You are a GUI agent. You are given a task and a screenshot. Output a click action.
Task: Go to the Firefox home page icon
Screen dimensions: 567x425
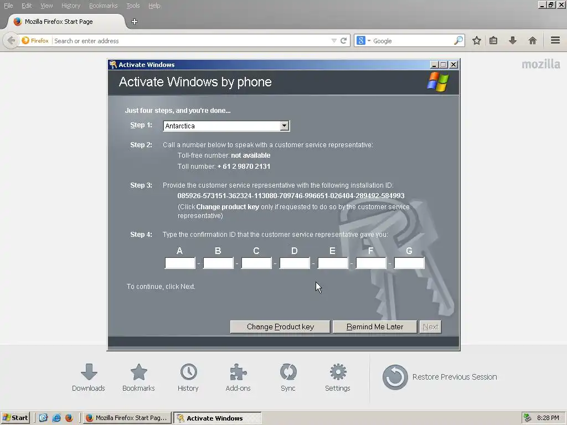click(x=532, y=40)
